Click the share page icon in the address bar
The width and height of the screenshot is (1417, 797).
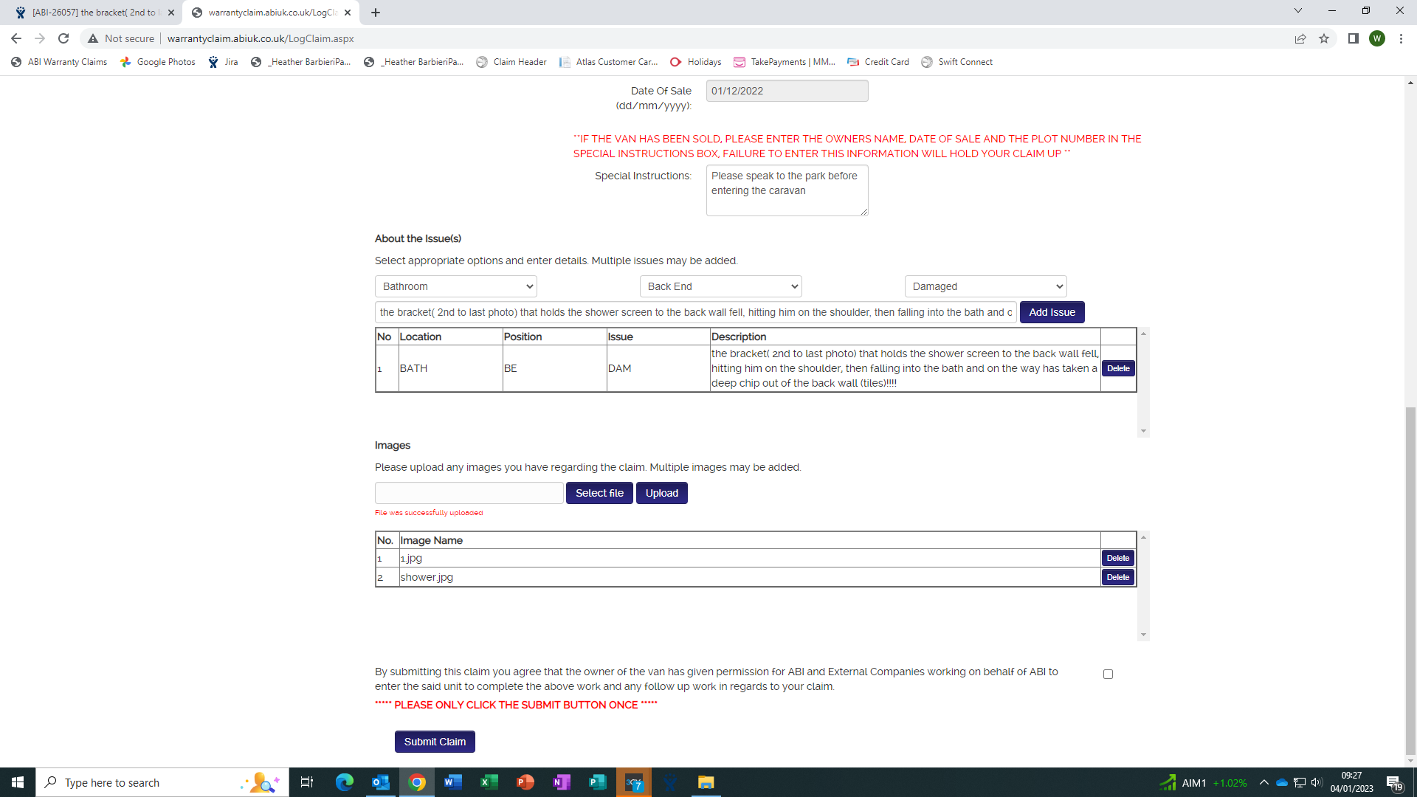pos(1300,38)
